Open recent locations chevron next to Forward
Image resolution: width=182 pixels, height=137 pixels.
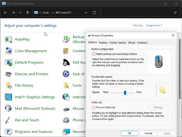coord(20,12)
